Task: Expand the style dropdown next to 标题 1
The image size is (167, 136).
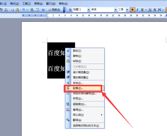Action: pyautogui.click(x=89, y=10)
